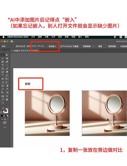Open the 文字 menu
The image size is (127, 166).
53,37
